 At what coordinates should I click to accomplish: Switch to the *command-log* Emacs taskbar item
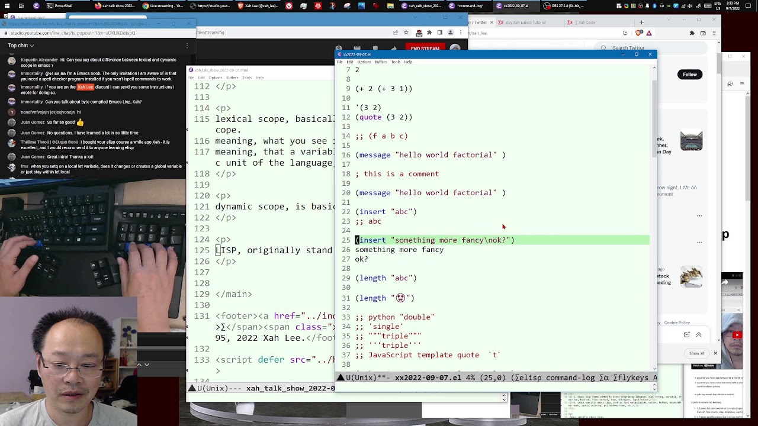point(471,6)
